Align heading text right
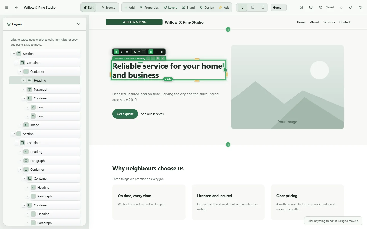Image resolution: width=367 pixels, height=229 pixels. (x=162, y=52)
